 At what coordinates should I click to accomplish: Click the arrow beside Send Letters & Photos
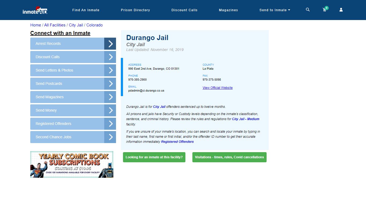click(110, 70)
